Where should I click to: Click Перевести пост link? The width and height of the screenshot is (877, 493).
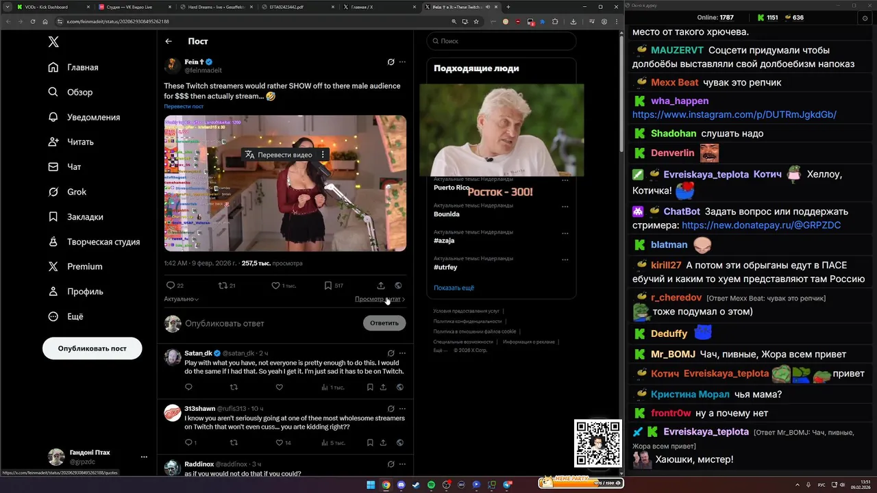click(x=184, y=107)
